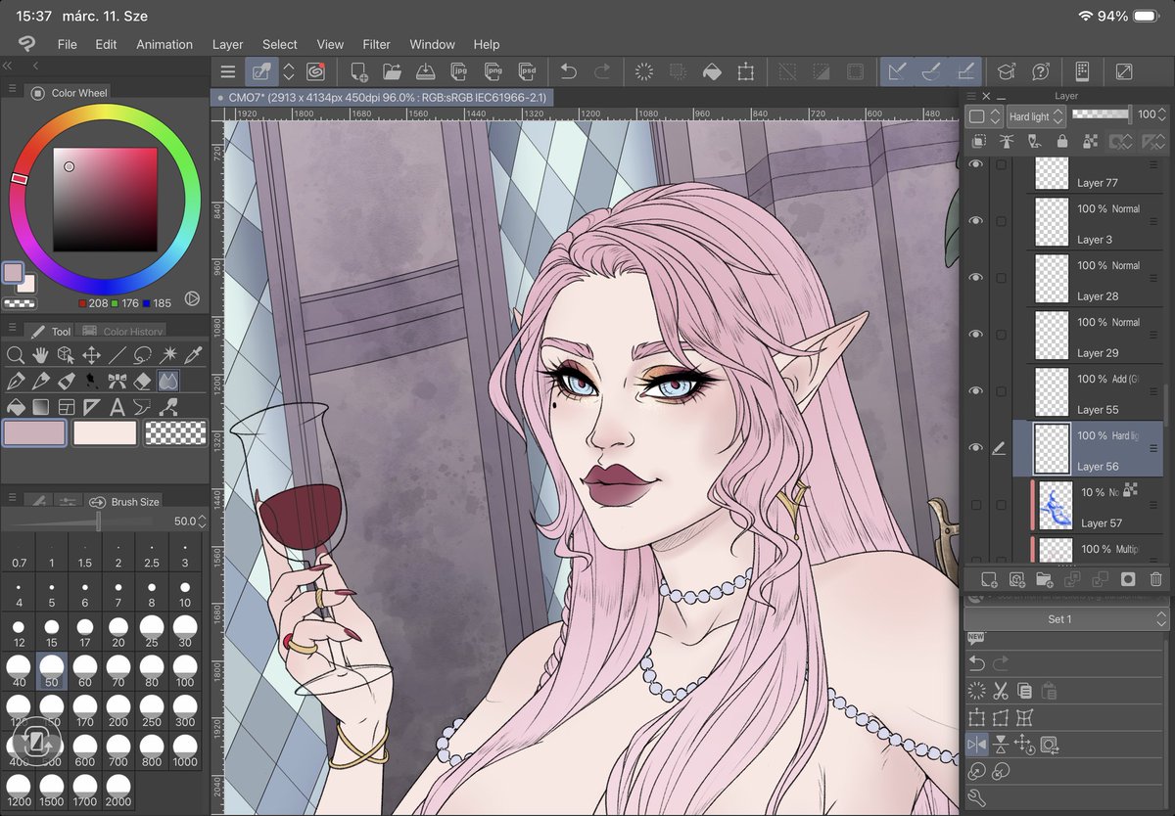1175x816 pixels.
Task: Click scissors cut icon in quick access
Action: [x=1001, y=691]
